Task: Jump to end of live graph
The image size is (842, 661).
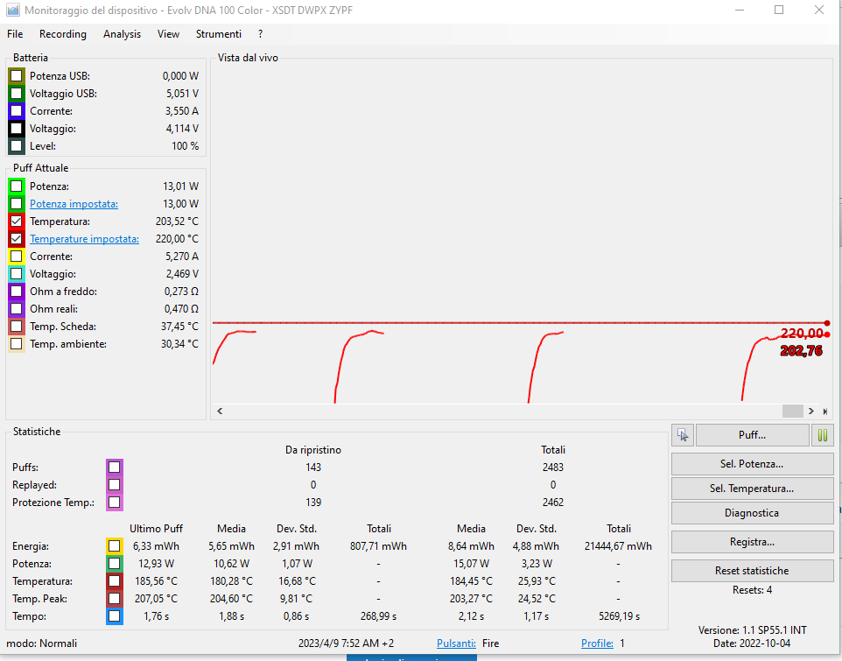Action: coord(824,411)
